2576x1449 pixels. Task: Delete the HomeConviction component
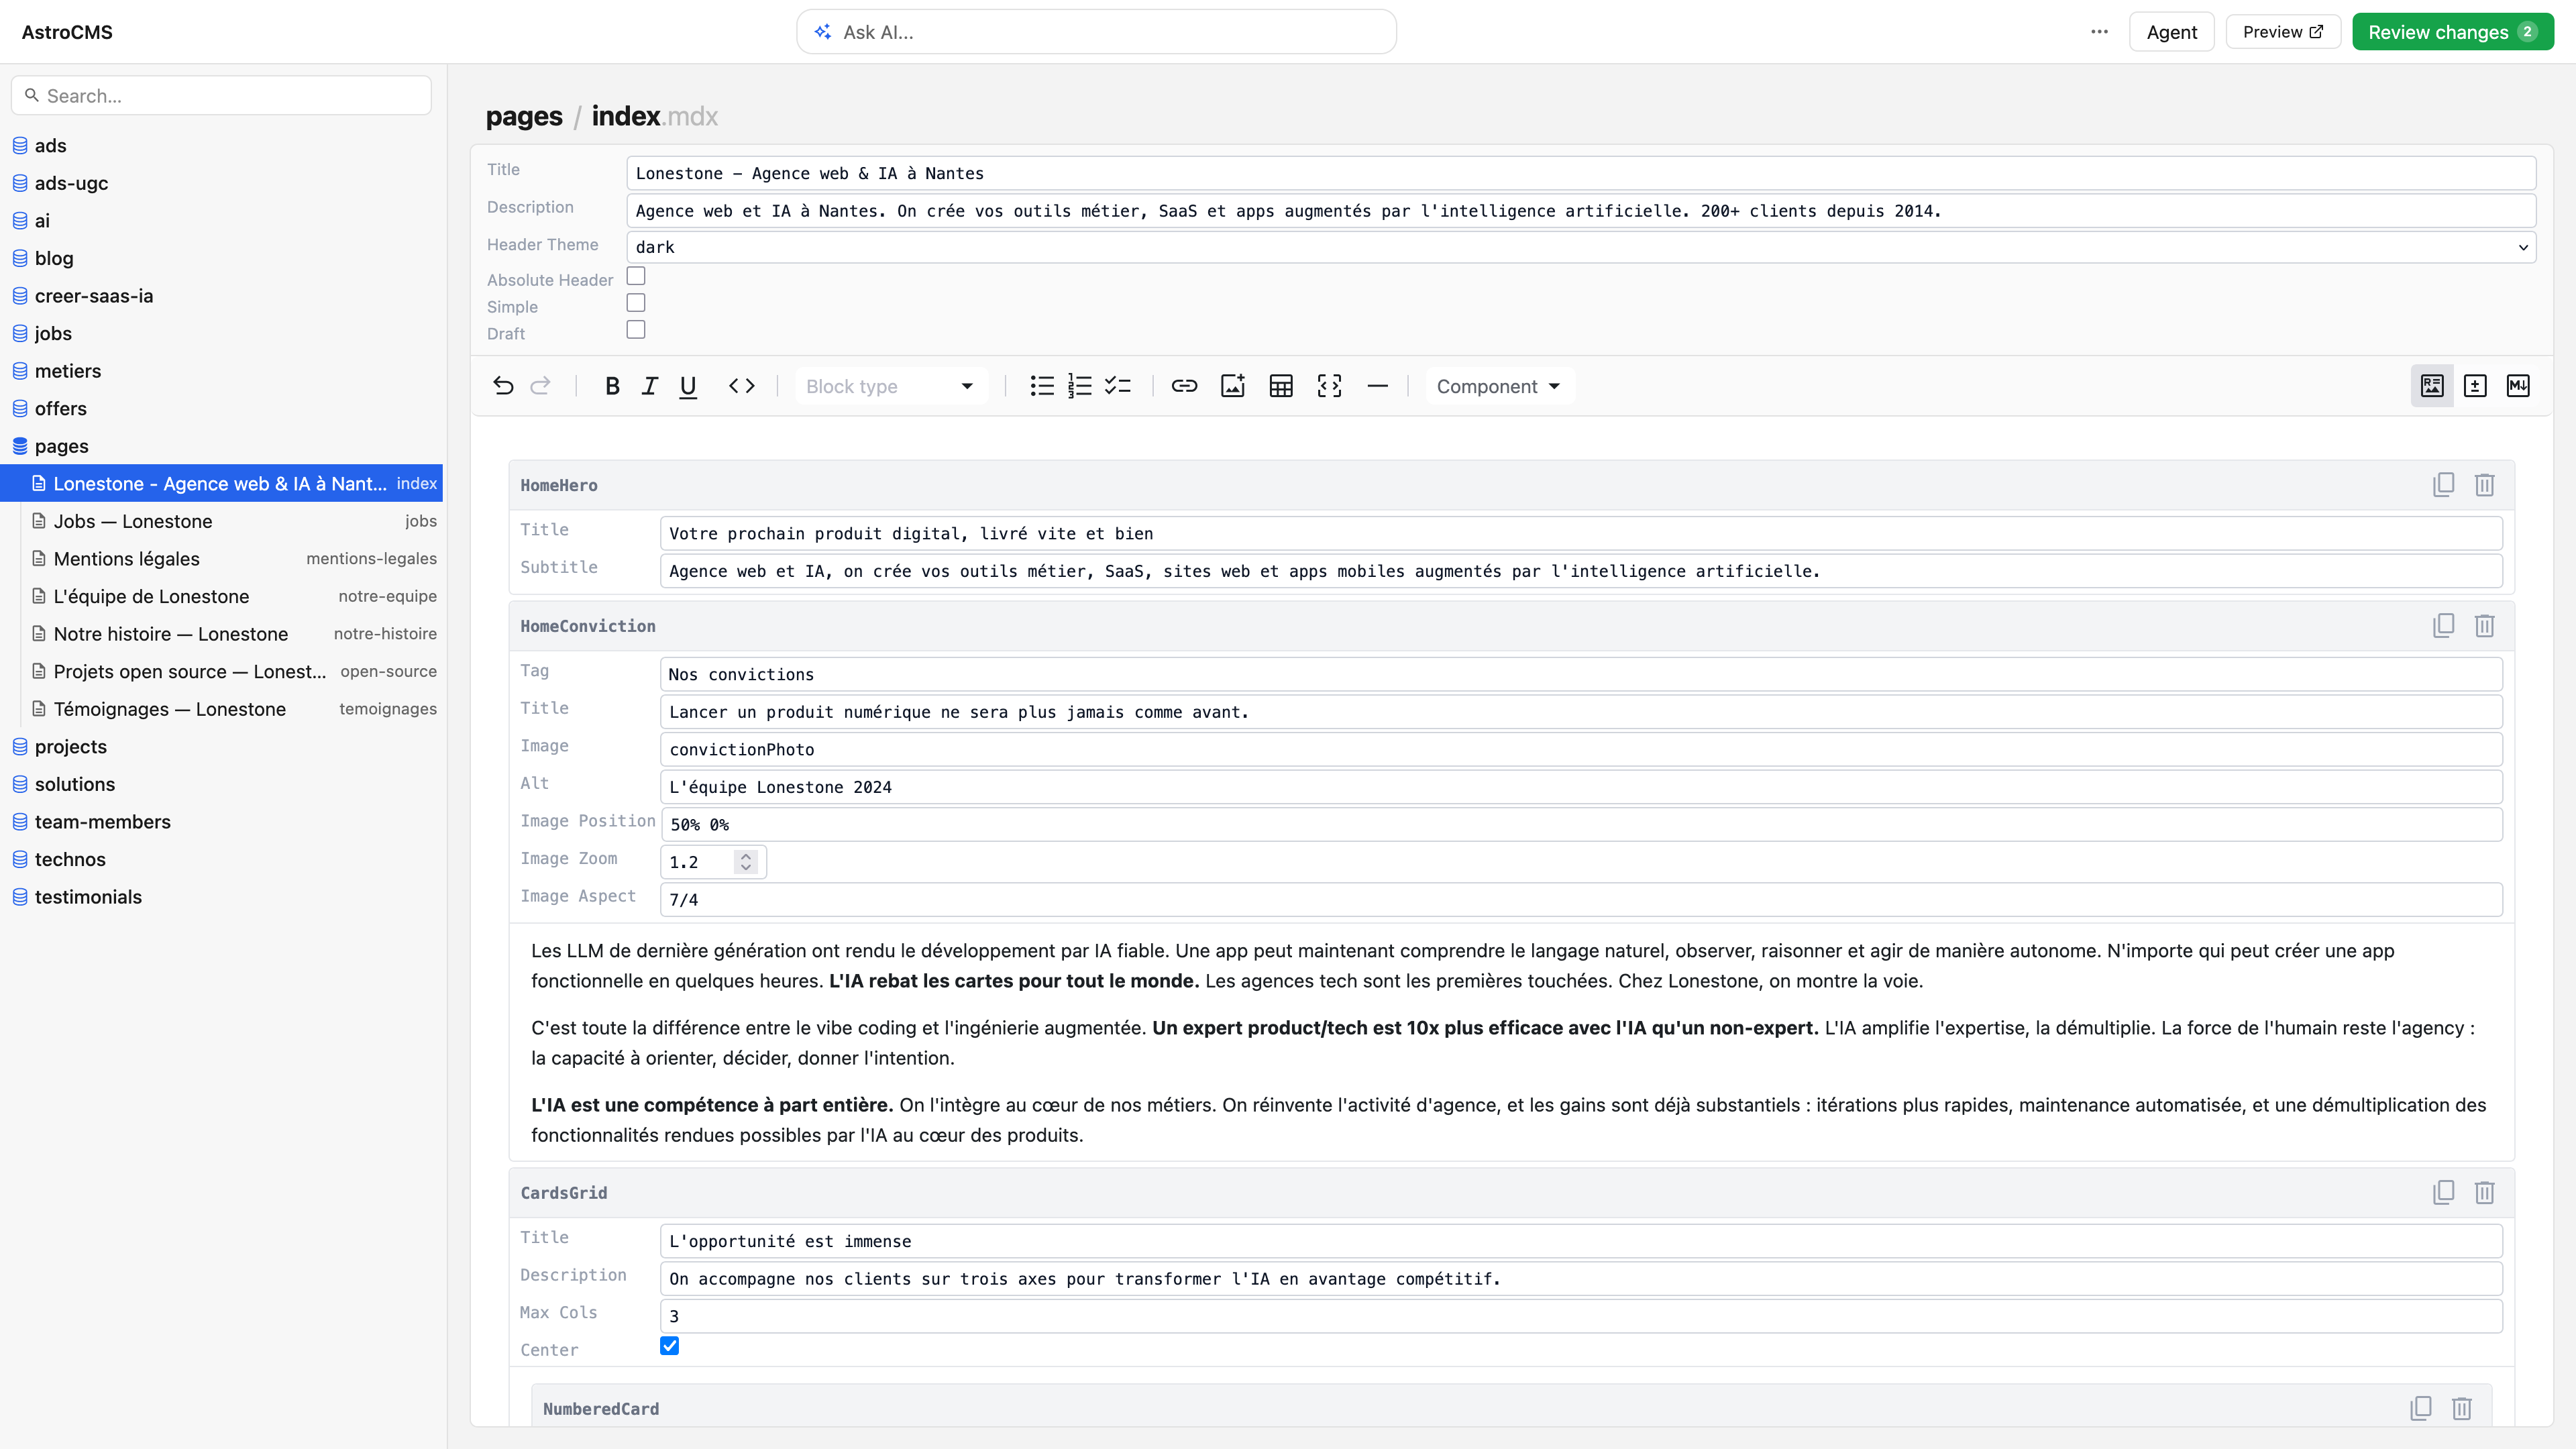point(2485,626)
